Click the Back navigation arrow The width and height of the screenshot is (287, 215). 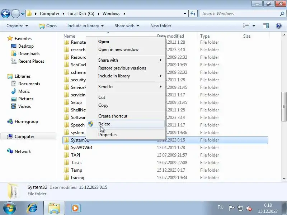[5, 14]
